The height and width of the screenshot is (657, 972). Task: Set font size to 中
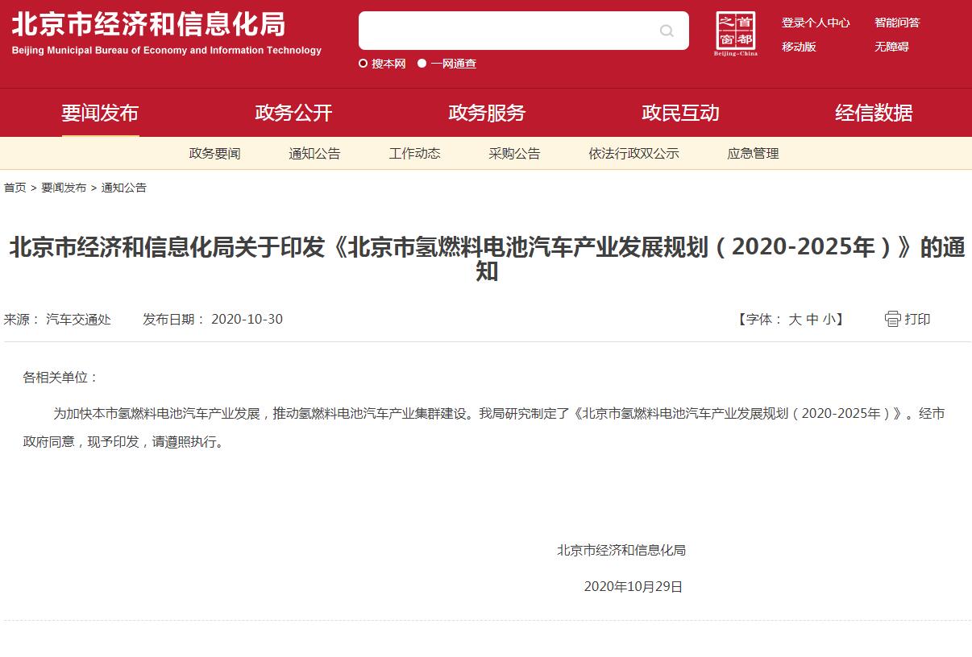tap(812, 319)
